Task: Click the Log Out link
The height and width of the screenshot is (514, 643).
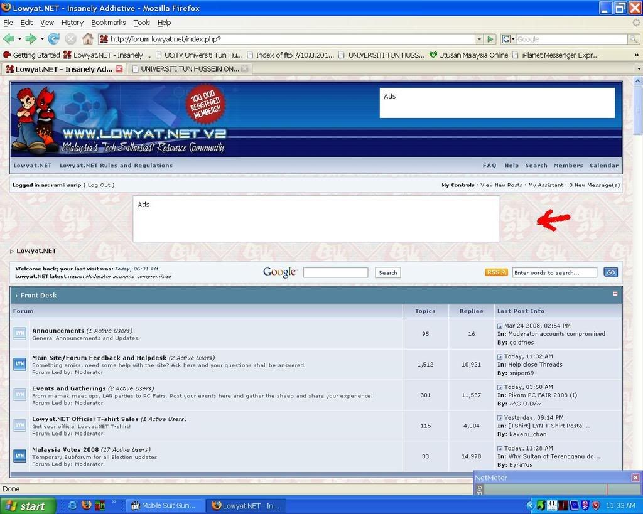Action: click(x=99, y=185)
